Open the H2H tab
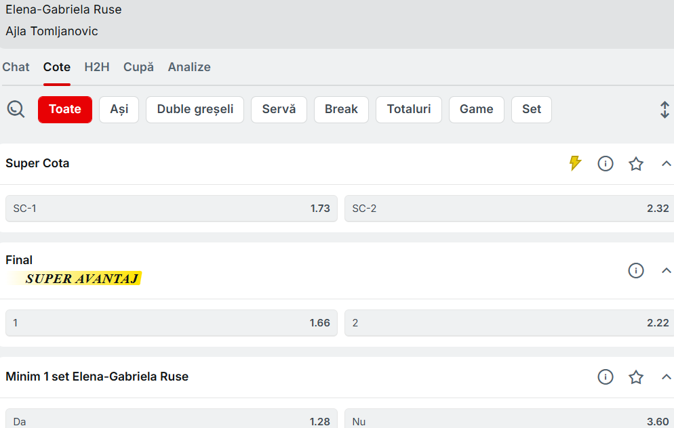Viewport: 674px width, 428px height. click(x=97, y=67)
